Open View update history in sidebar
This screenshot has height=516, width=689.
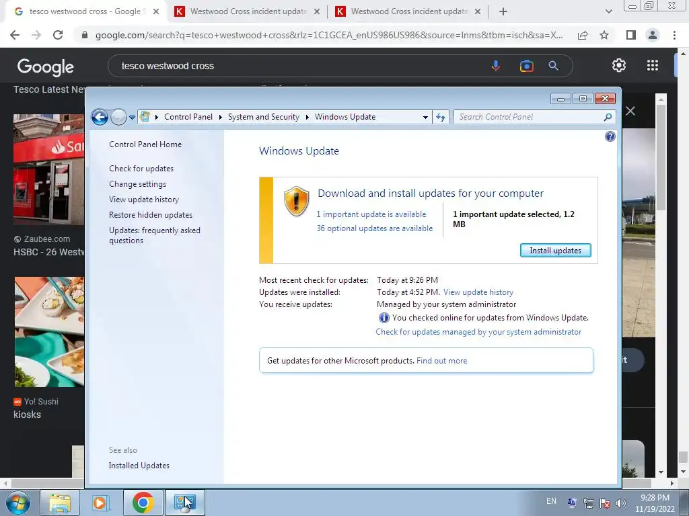(144, 199)
